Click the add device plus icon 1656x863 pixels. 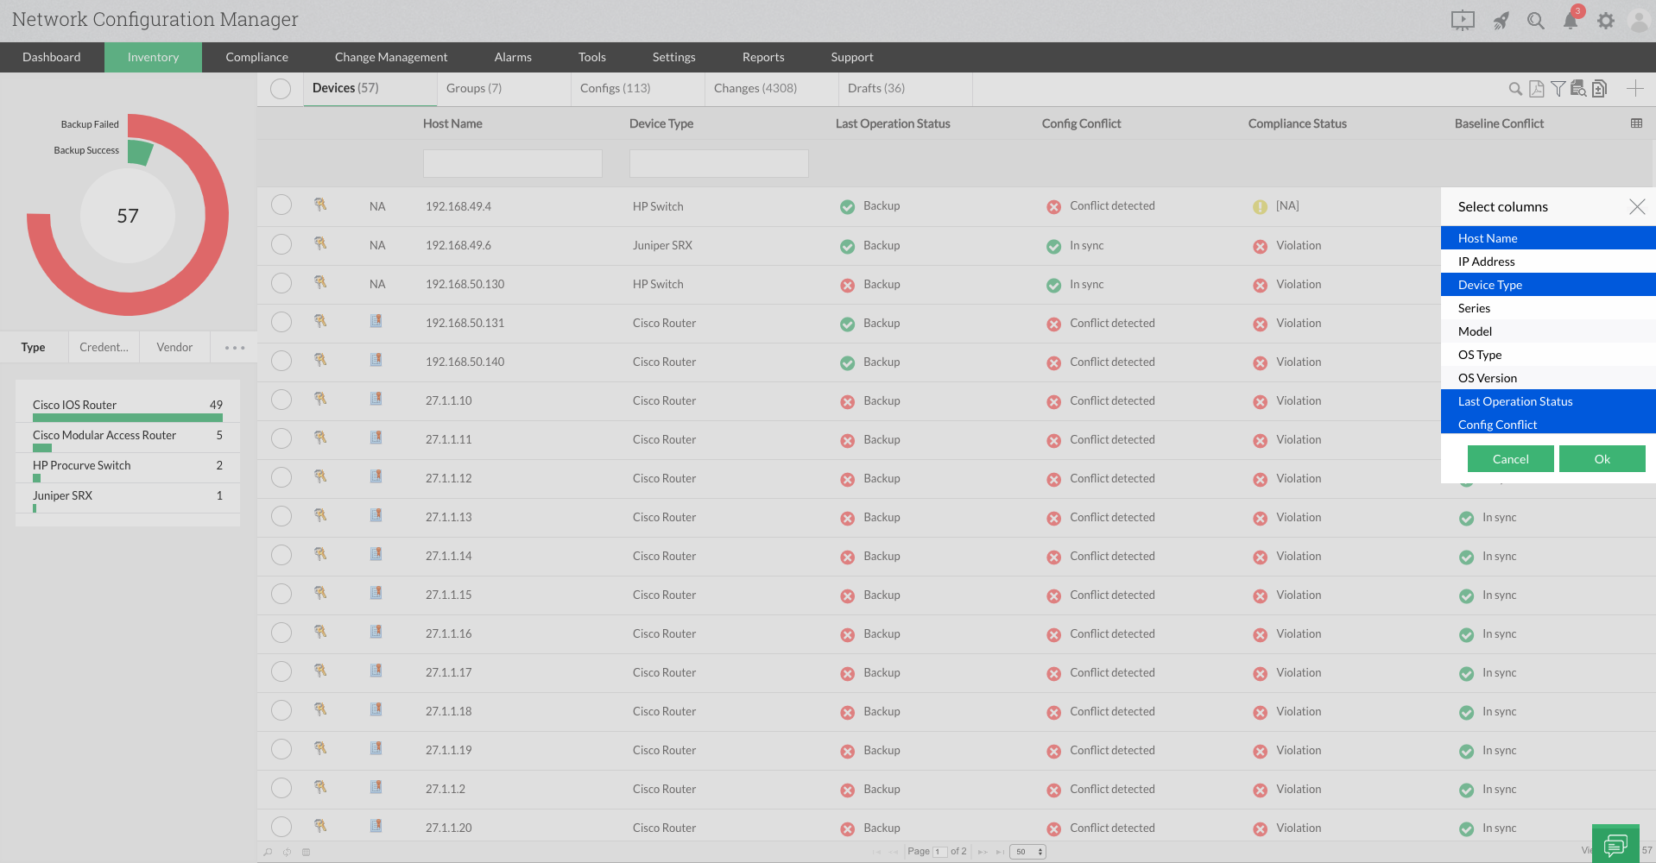point(1634,88)
